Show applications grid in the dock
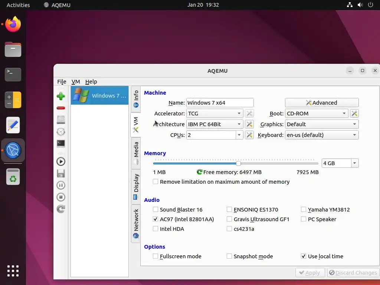The height and width of the screenshot is (285, 380). point(13,271)
